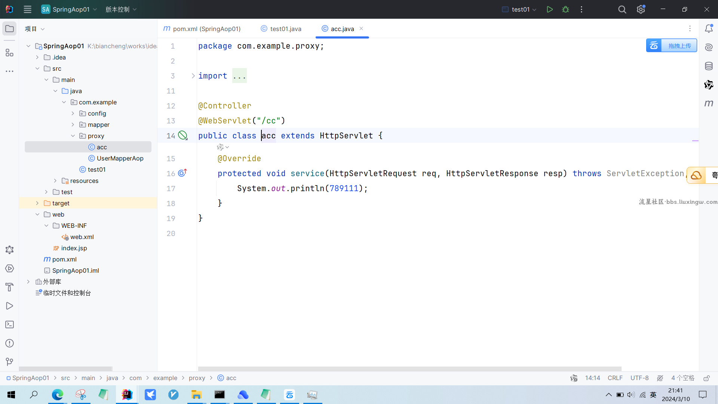
Task: Close the acc.java tab
Action: point(361,28)
